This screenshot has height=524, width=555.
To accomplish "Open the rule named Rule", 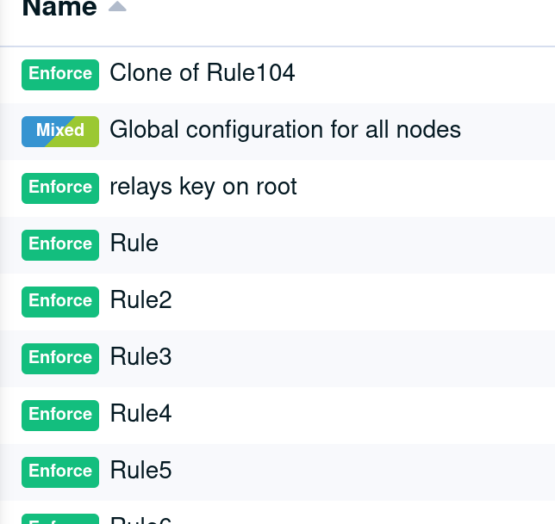I will 134,244.
